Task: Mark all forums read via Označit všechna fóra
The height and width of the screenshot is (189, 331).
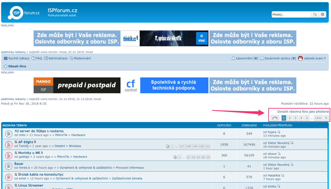Action: click(x=303, y=112)
